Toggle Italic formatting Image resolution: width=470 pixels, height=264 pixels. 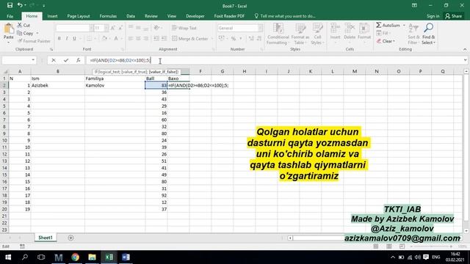click(x=67, y=38)
